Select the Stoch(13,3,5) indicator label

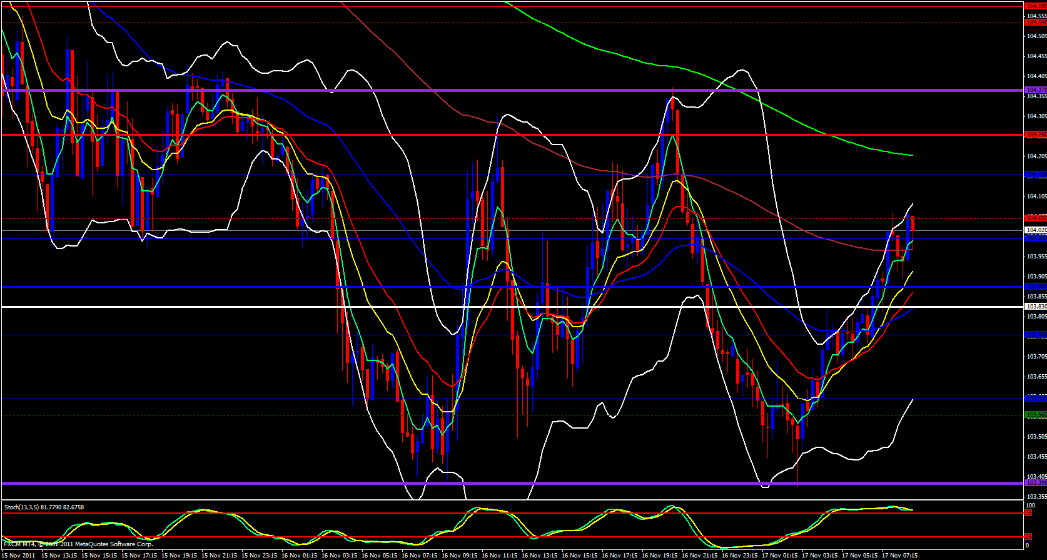(44, 507)
